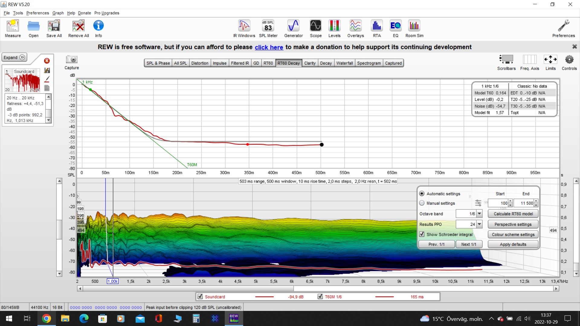580x326 pixels.
Task: Toggle graph Scrollbars
Action: [506, 62]
